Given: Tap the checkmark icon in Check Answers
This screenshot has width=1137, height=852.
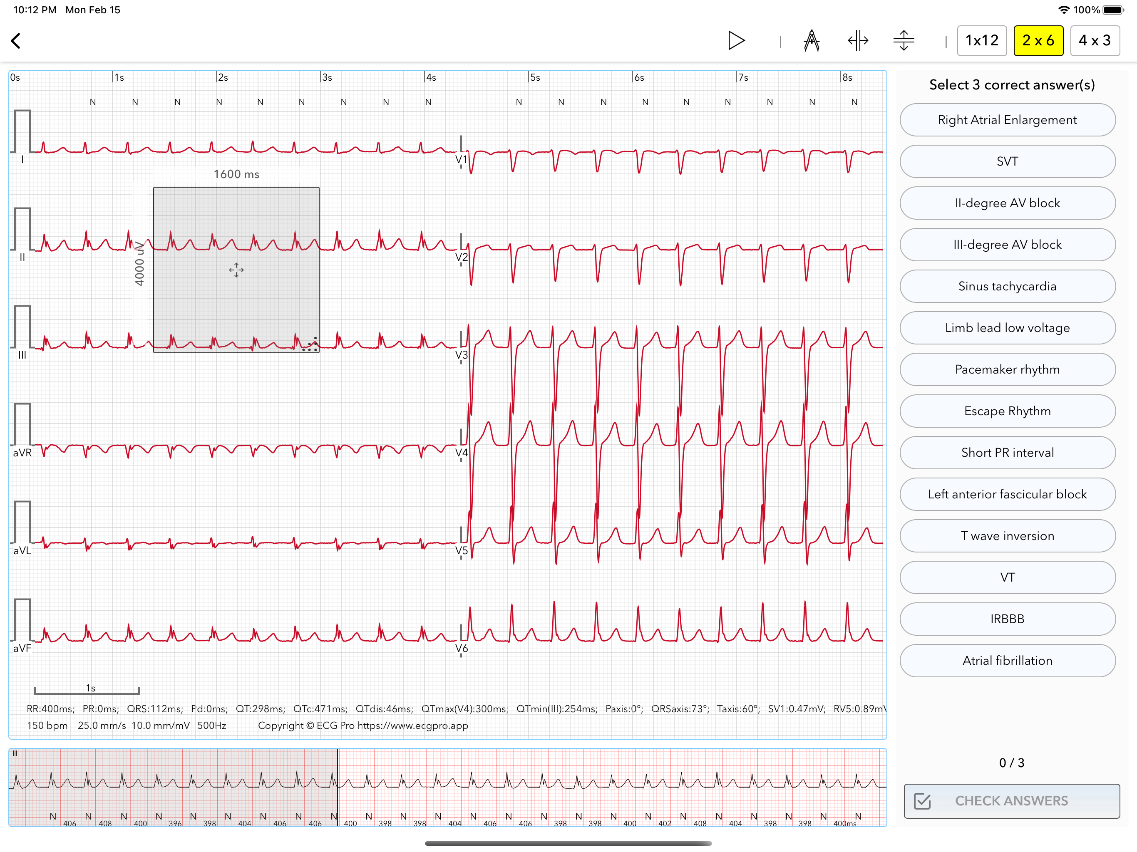Looking at the screenshot, I should tap(922, 800).
